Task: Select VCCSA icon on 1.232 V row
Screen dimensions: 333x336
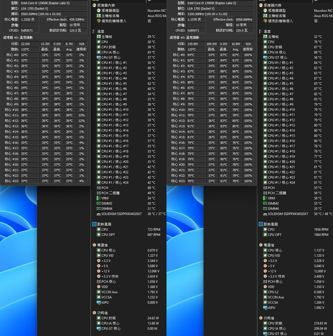Action: pos(99,297)
